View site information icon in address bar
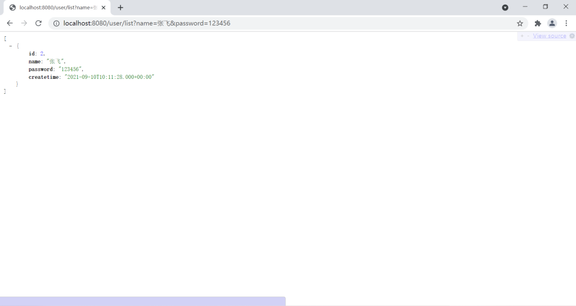This screenshot has height=306, width=576. [56, 23]
